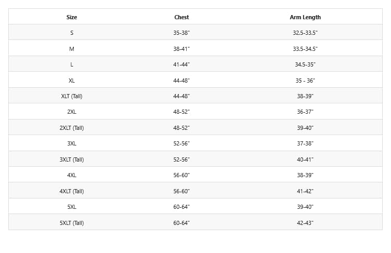Select the M size cell

(72, 49)
